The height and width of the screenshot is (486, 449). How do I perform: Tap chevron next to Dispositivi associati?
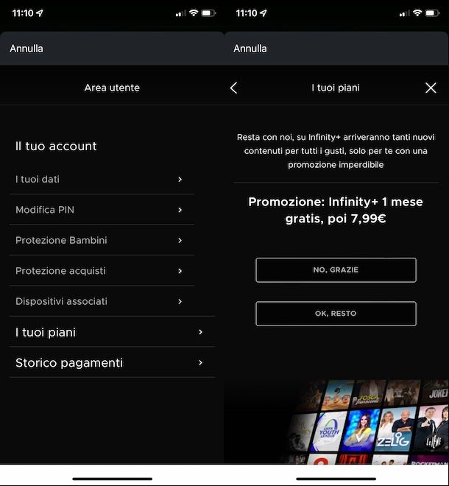point(180,301)
